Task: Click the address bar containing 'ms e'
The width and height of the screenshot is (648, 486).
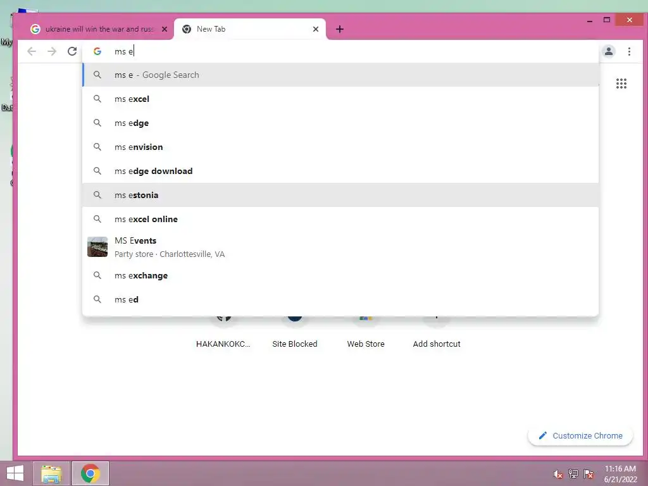Action: [x=340, y=51]
